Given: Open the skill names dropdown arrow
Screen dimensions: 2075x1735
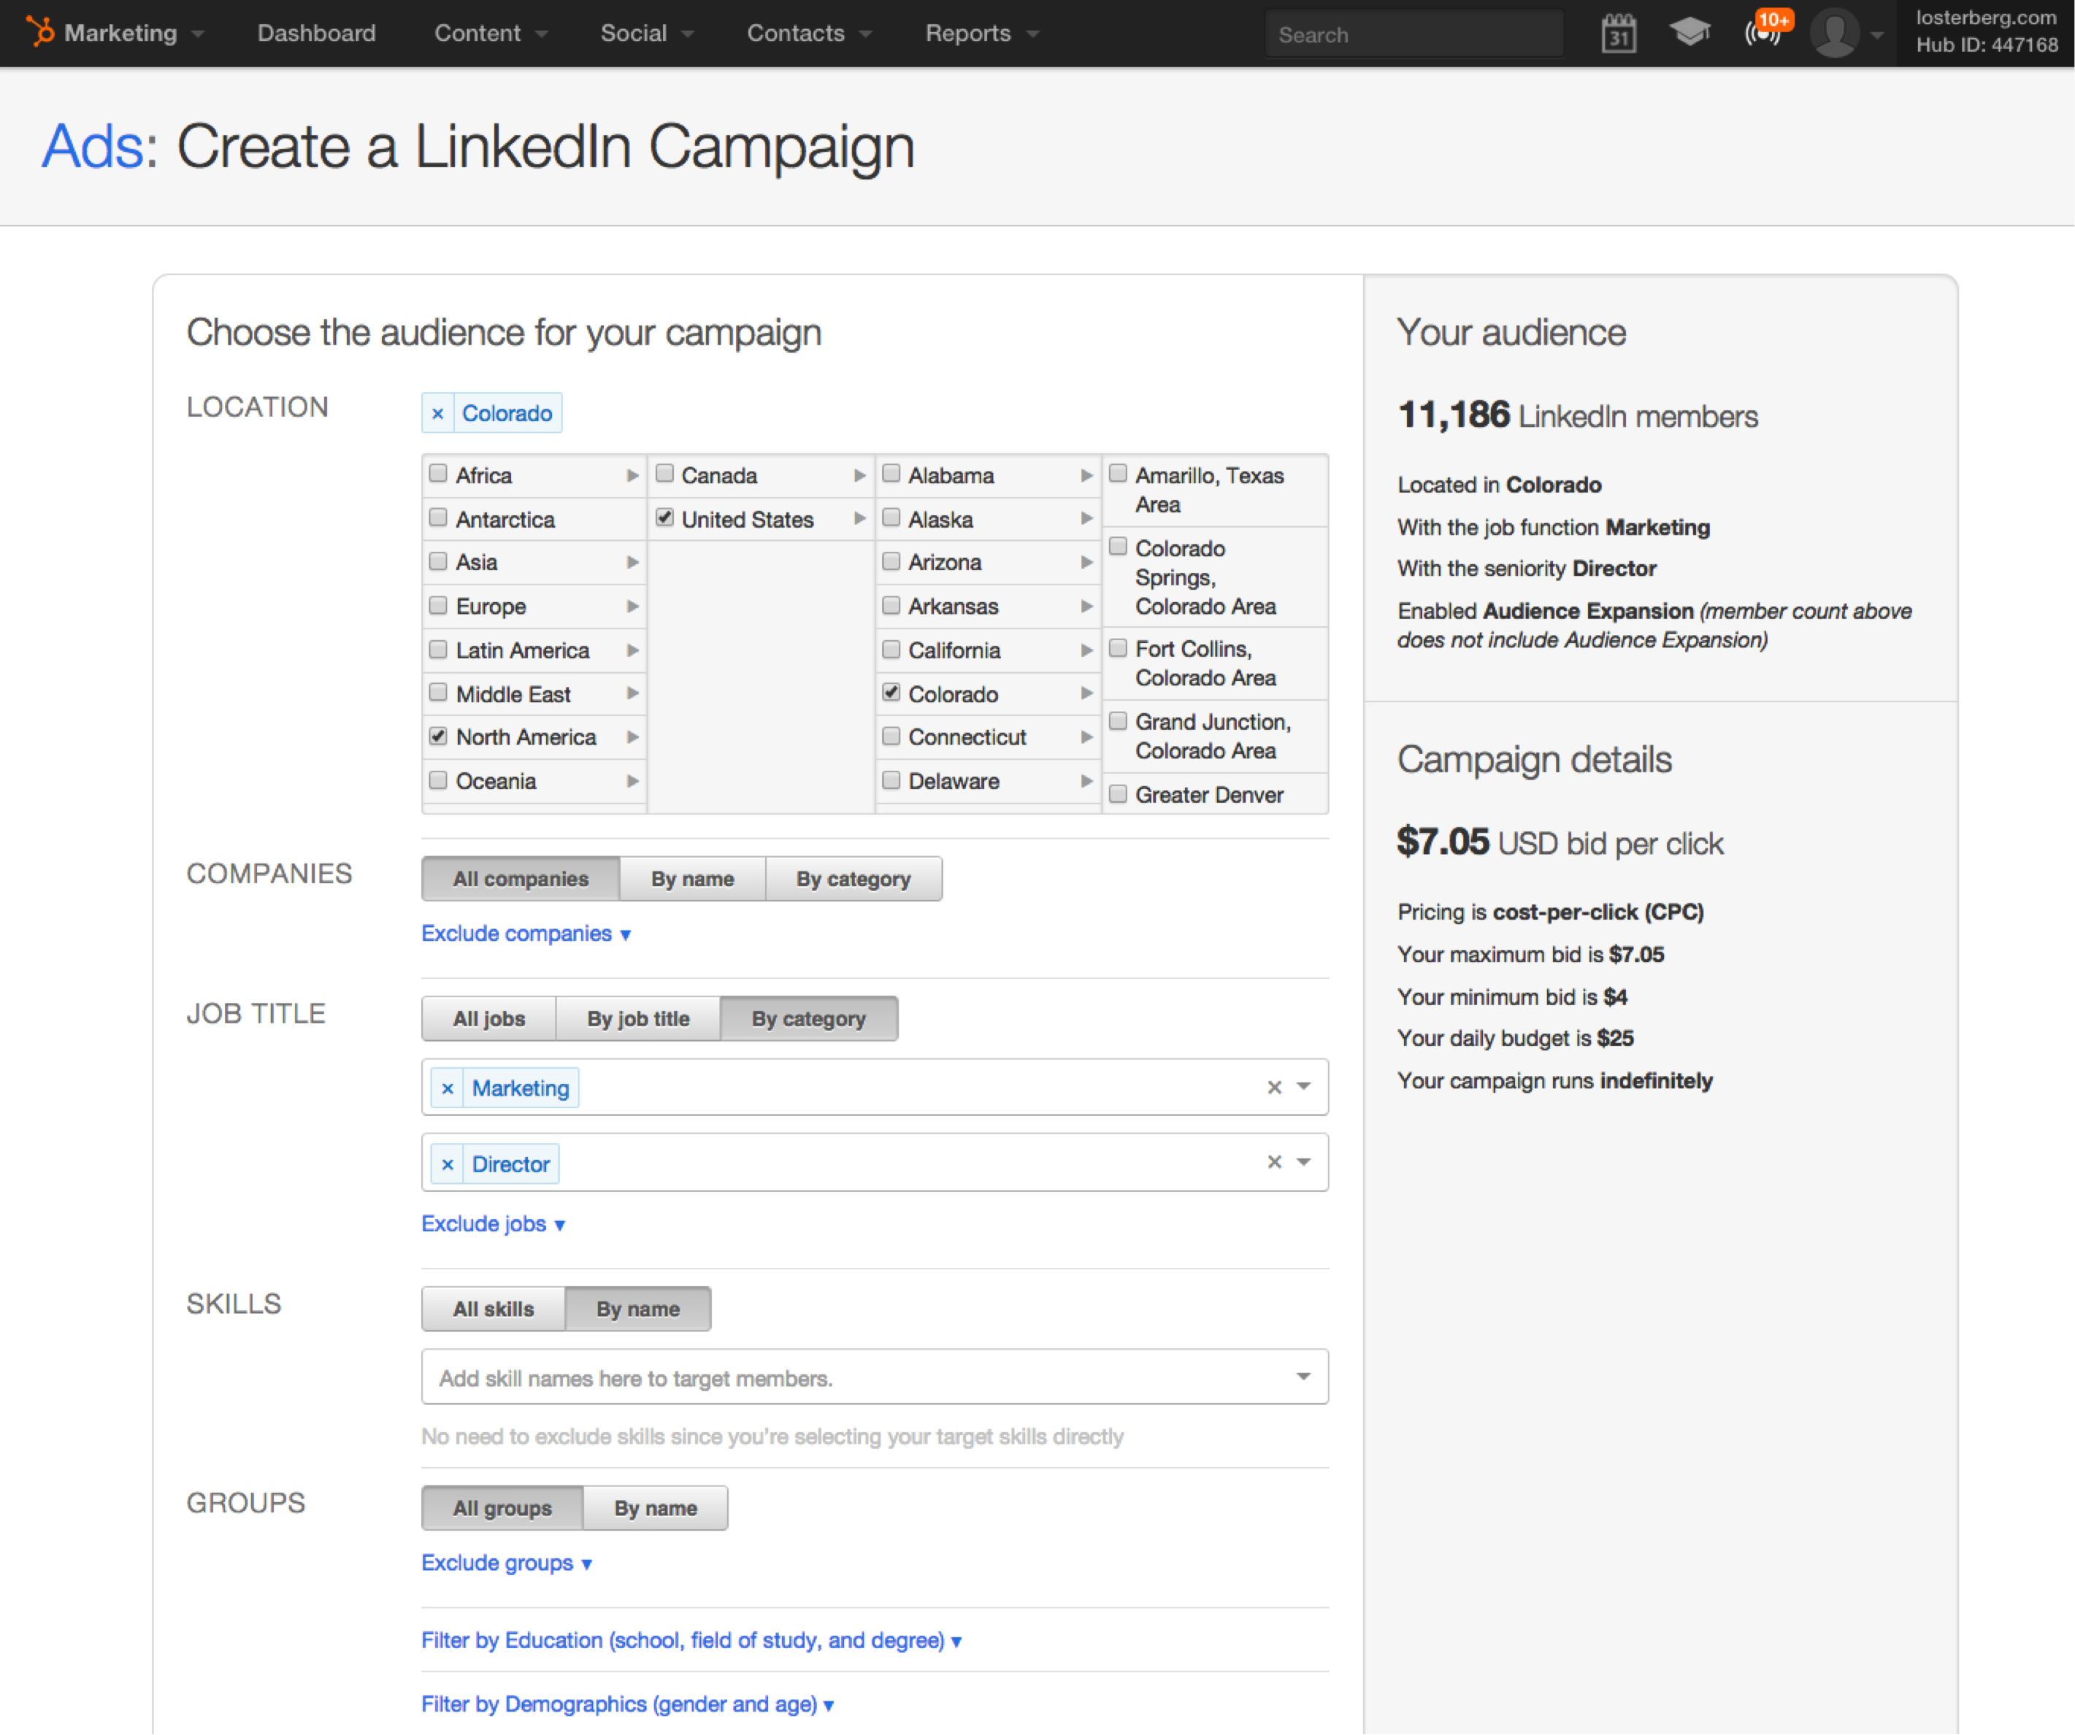Looking at the screenshot, I should (x=1304, y=1377).
